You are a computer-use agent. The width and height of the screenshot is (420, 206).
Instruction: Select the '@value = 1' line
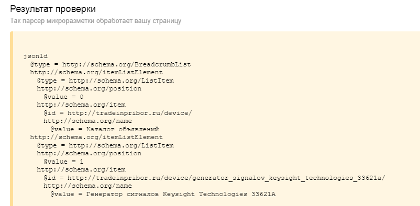click(x=63, y=162)
